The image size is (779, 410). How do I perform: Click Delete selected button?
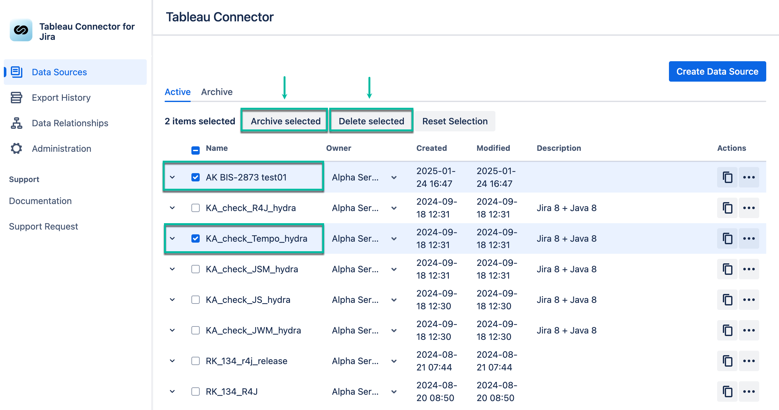tap(371, 121)
